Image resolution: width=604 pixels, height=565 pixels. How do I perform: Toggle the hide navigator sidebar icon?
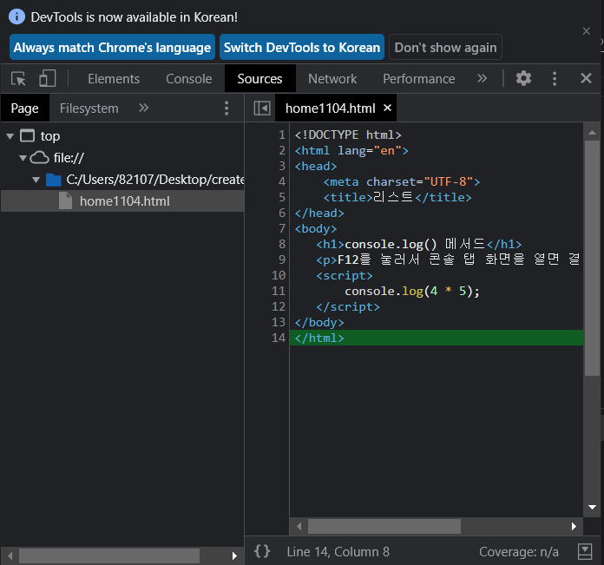[262, 108]
